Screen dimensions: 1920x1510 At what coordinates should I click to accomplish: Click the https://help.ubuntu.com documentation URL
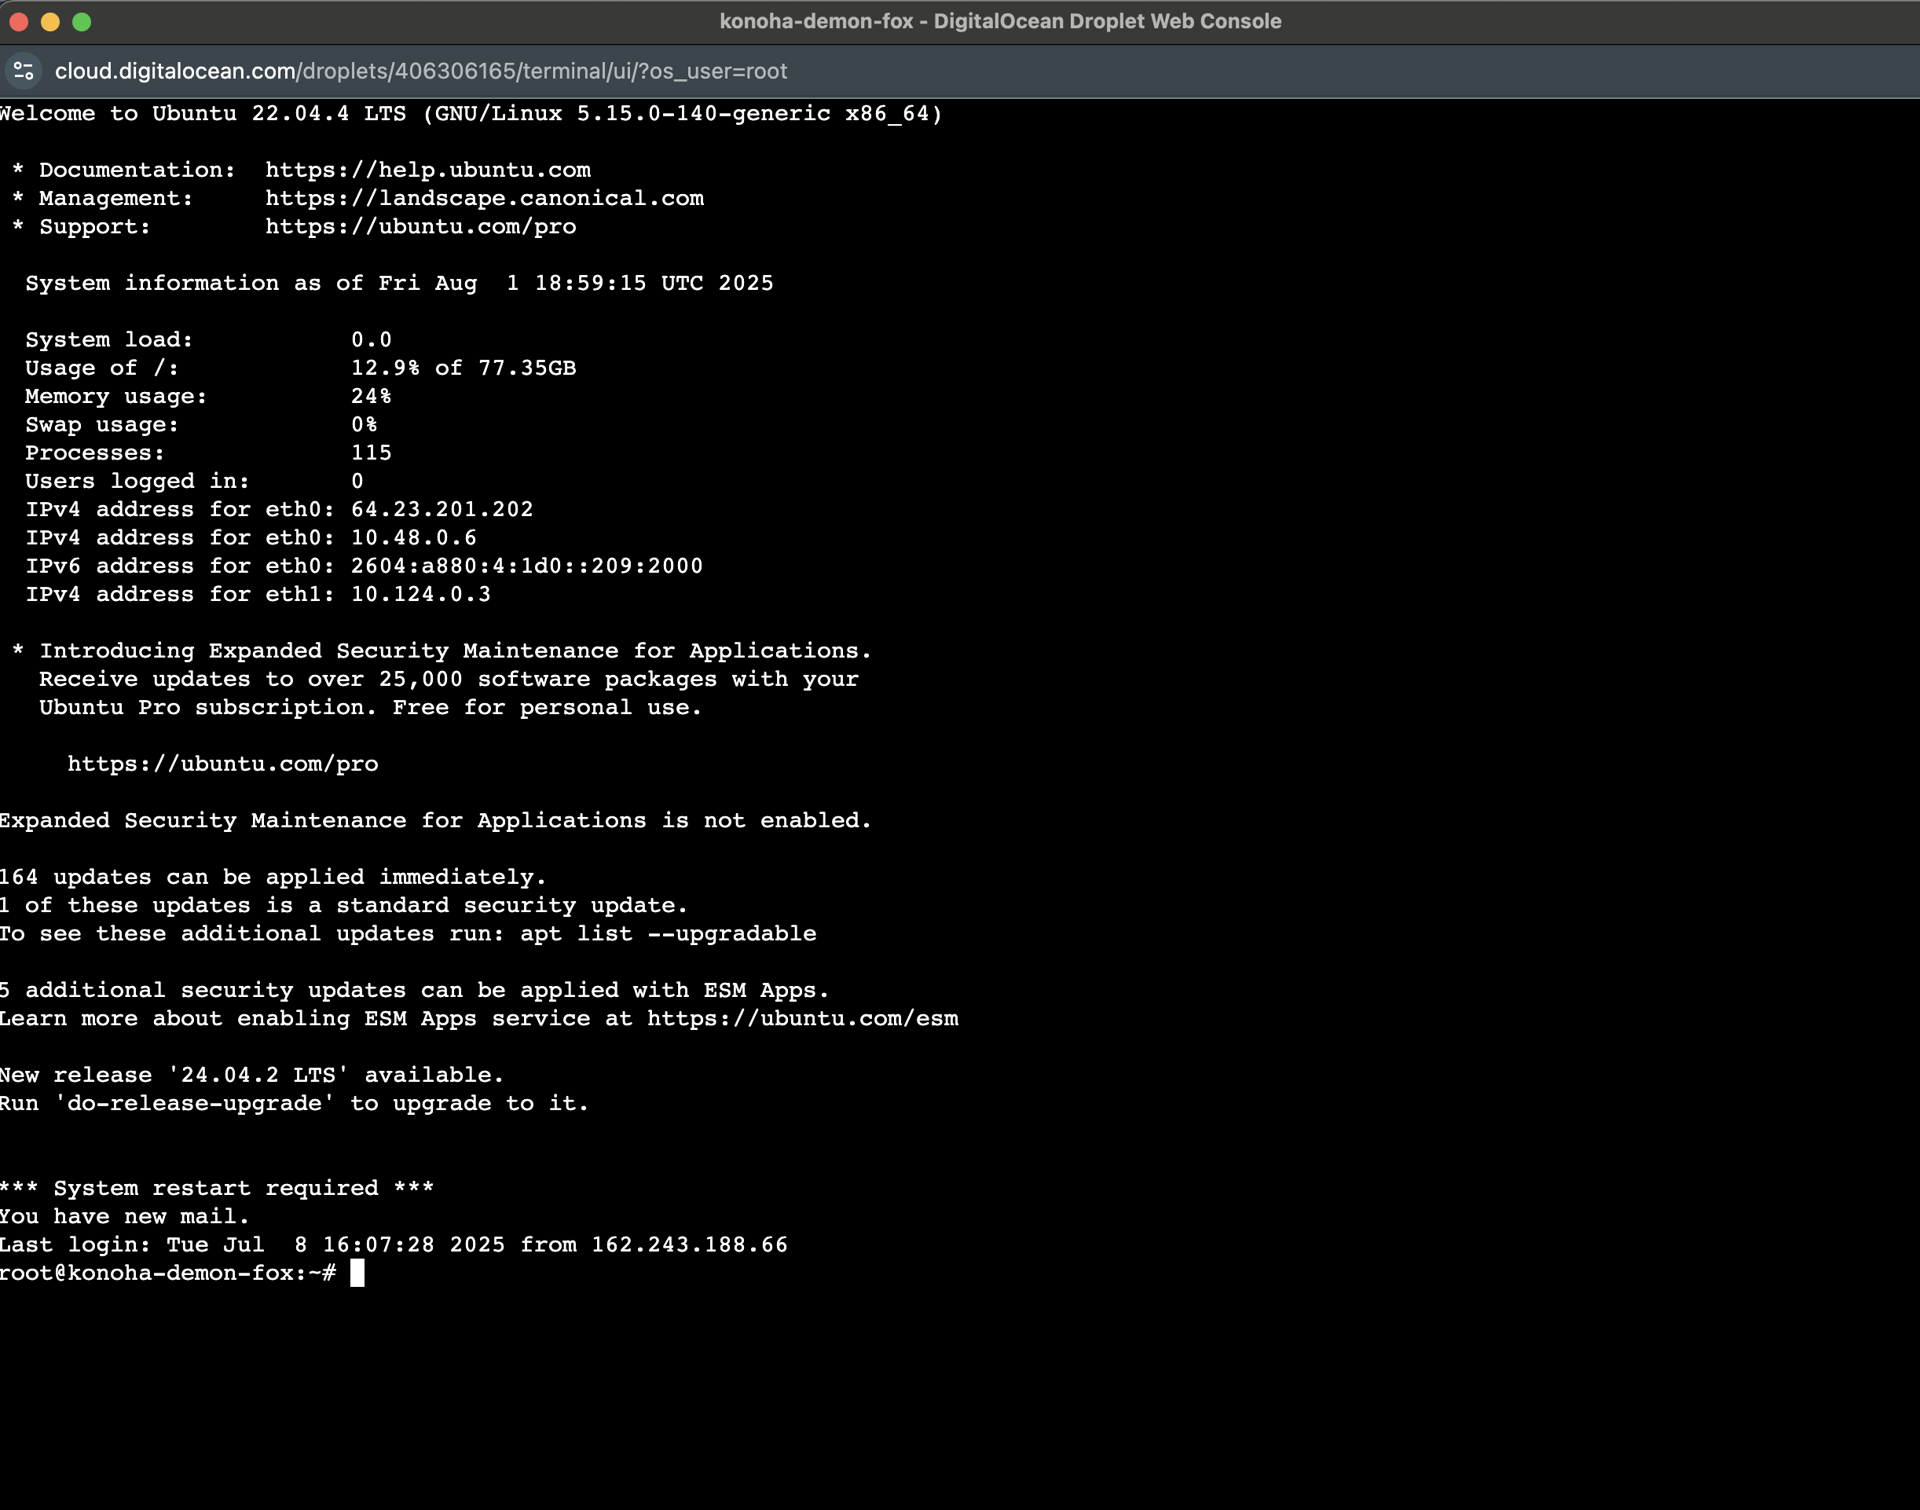click(428, 170)
